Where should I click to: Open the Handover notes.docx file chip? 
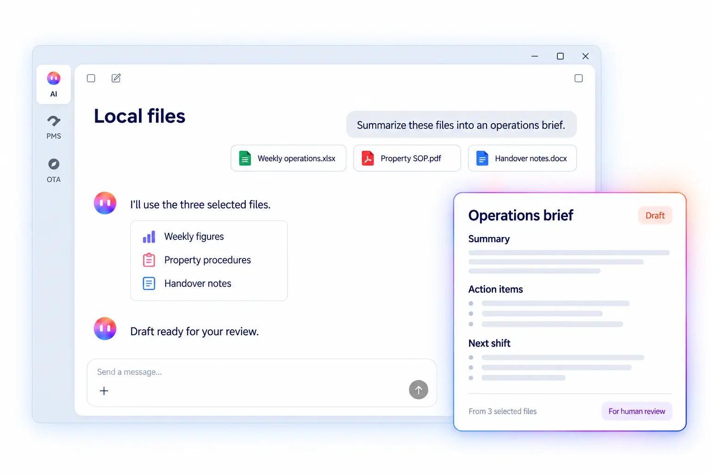point(522,158)
